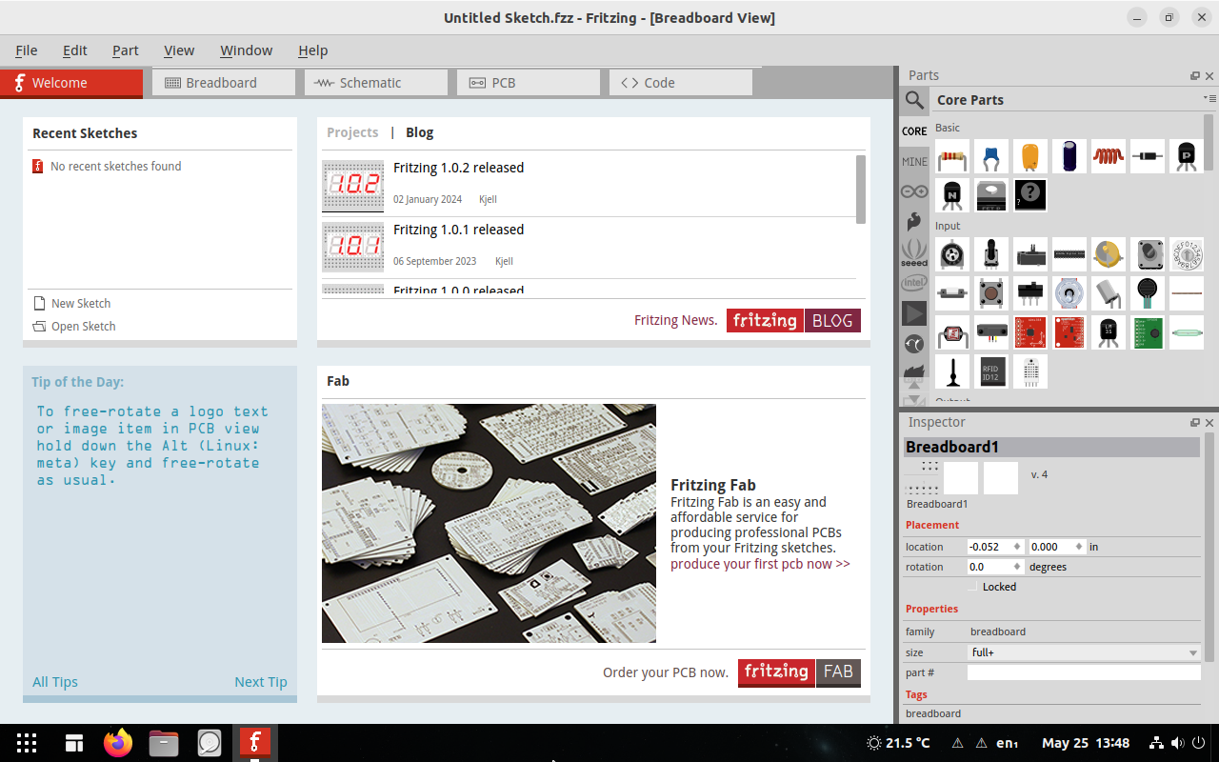Switch to the Breadboard tab
The width and height of the screenshot is (1219, 762).
[224, 83]
